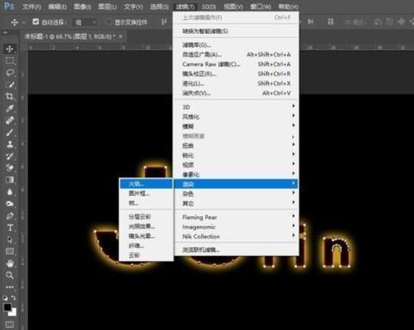
Task: Select the Rectangular Marquee tool
Action: pyautogui.click(x=10, y=61)
